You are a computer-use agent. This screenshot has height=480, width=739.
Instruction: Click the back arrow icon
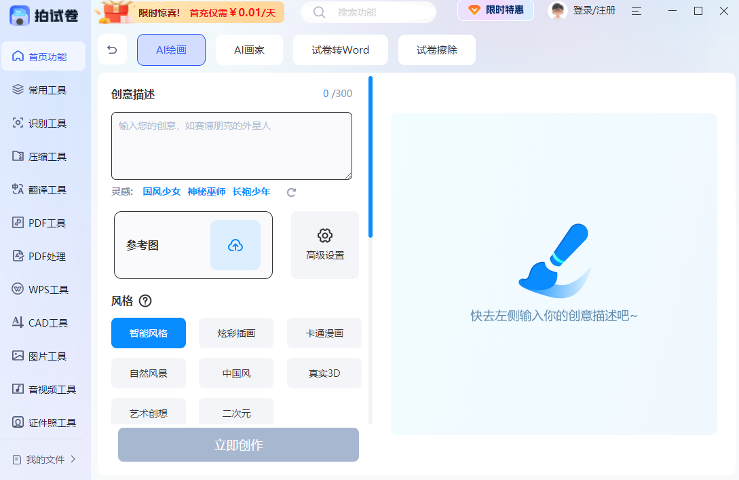[112, 50]
